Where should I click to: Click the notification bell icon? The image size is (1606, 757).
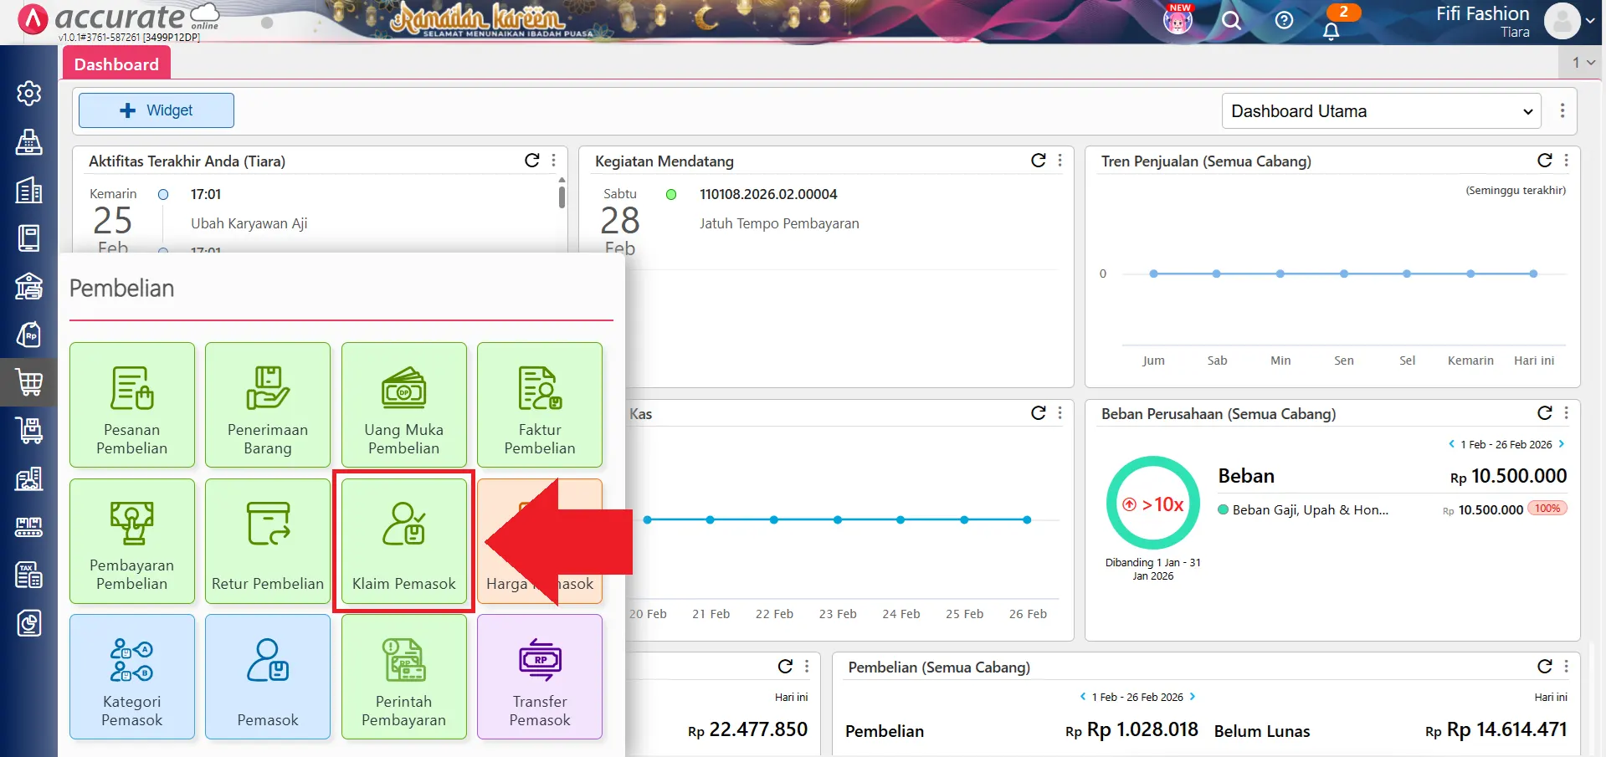click(1331, 31)
